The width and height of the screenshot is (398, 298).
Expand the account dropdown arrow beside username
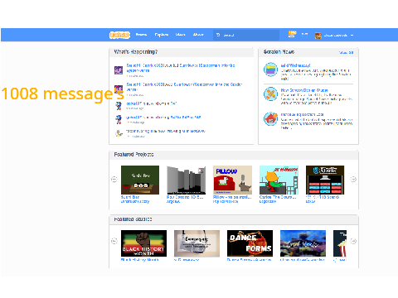(352, 36)
